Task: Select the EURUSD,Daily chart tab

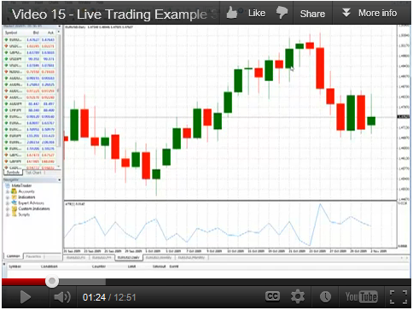Action: [x=129, y=257]
